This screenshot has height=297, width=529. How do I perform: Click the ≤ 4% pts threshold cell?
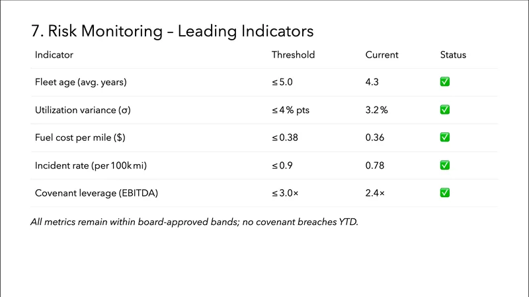click(x=290, y=110)
